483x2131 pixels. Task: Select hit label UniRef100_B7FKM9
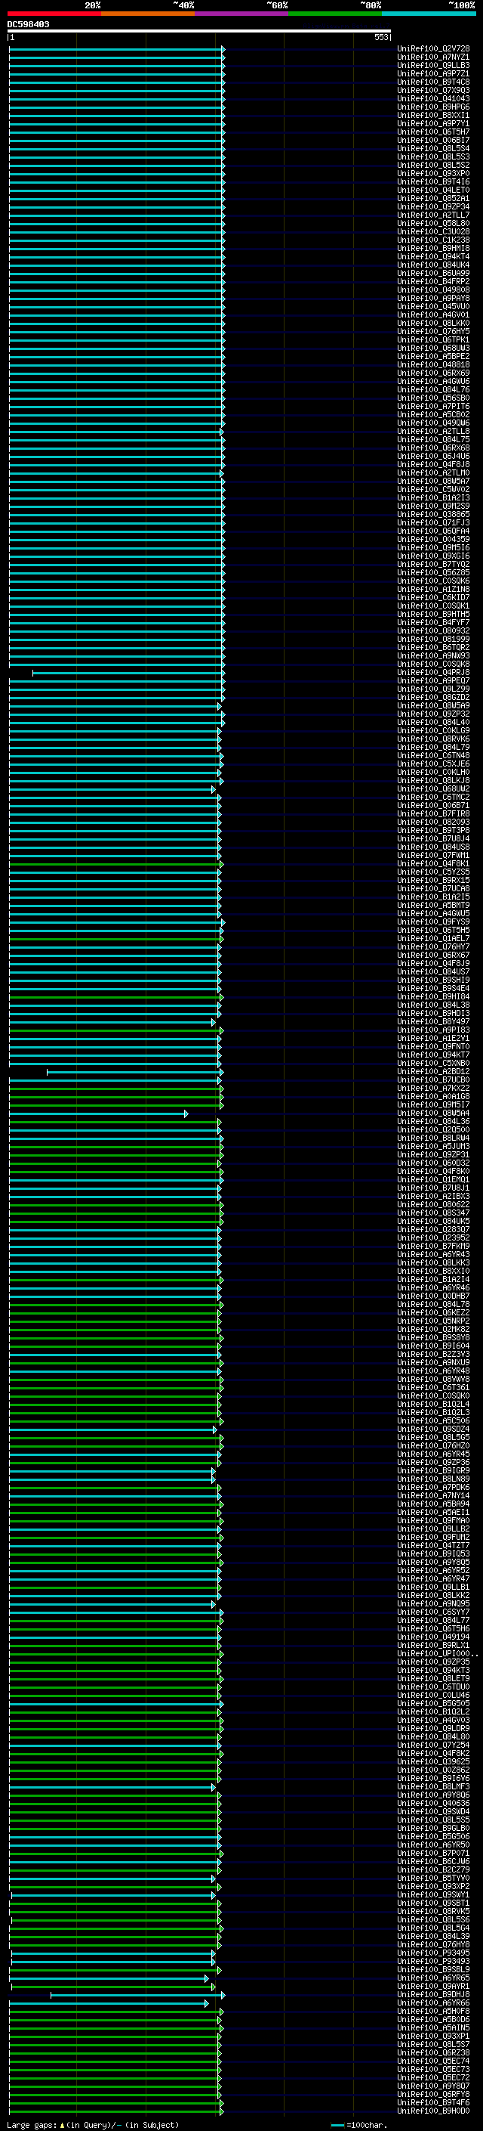(x=432, y=1246)
